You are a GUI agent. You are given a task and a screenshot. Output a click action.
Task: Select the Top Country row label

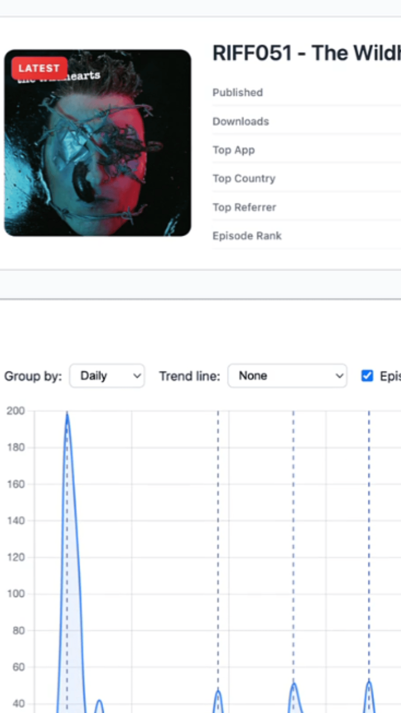[x=244, y=179]
